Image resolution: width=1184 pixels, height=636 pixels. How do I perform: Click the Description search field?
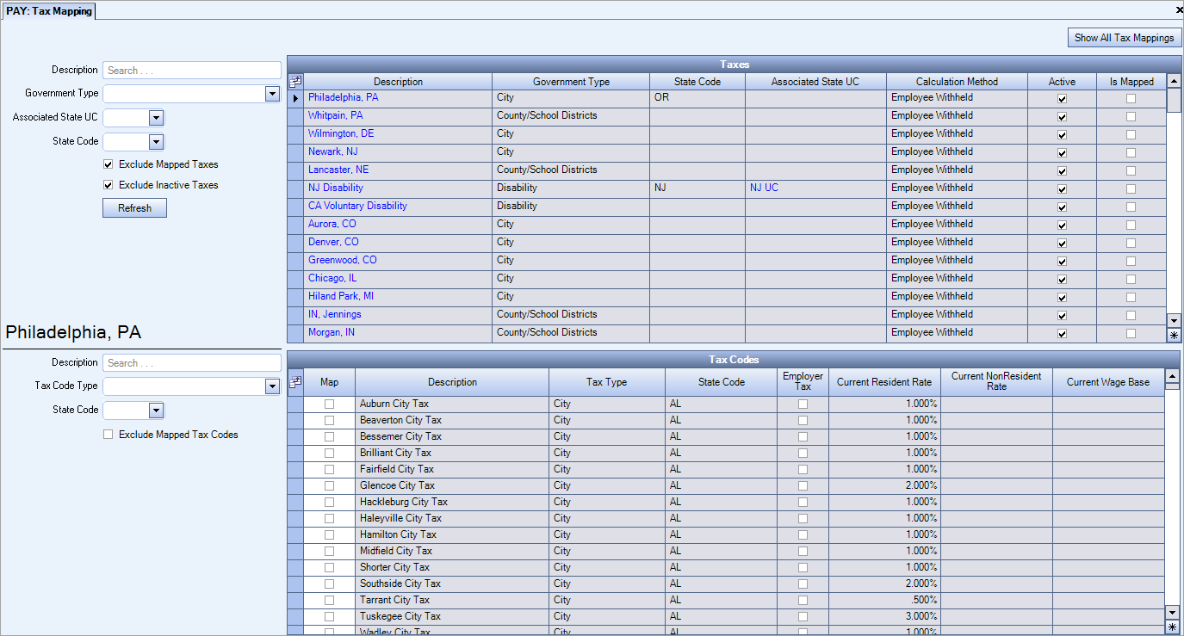191,70
